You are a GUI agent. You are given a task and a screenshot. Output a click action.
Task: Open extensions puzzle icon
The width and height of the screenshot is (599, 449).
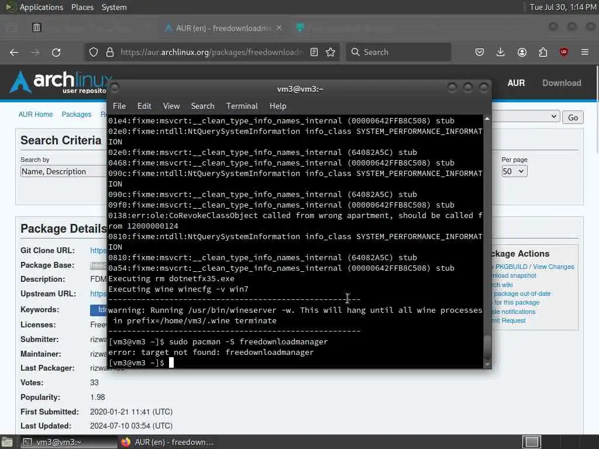(543, 52)
